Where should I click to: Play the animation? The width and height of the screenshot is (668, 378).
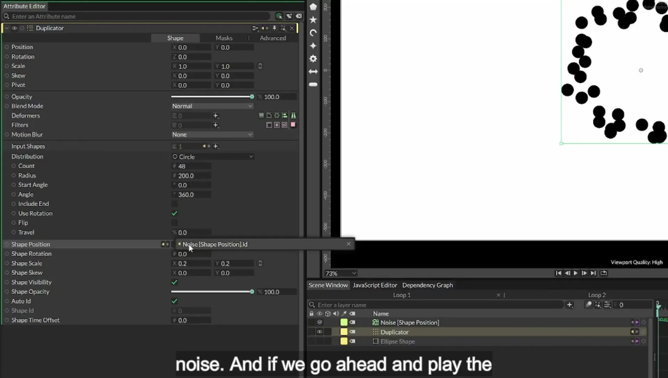coord(575,273)
